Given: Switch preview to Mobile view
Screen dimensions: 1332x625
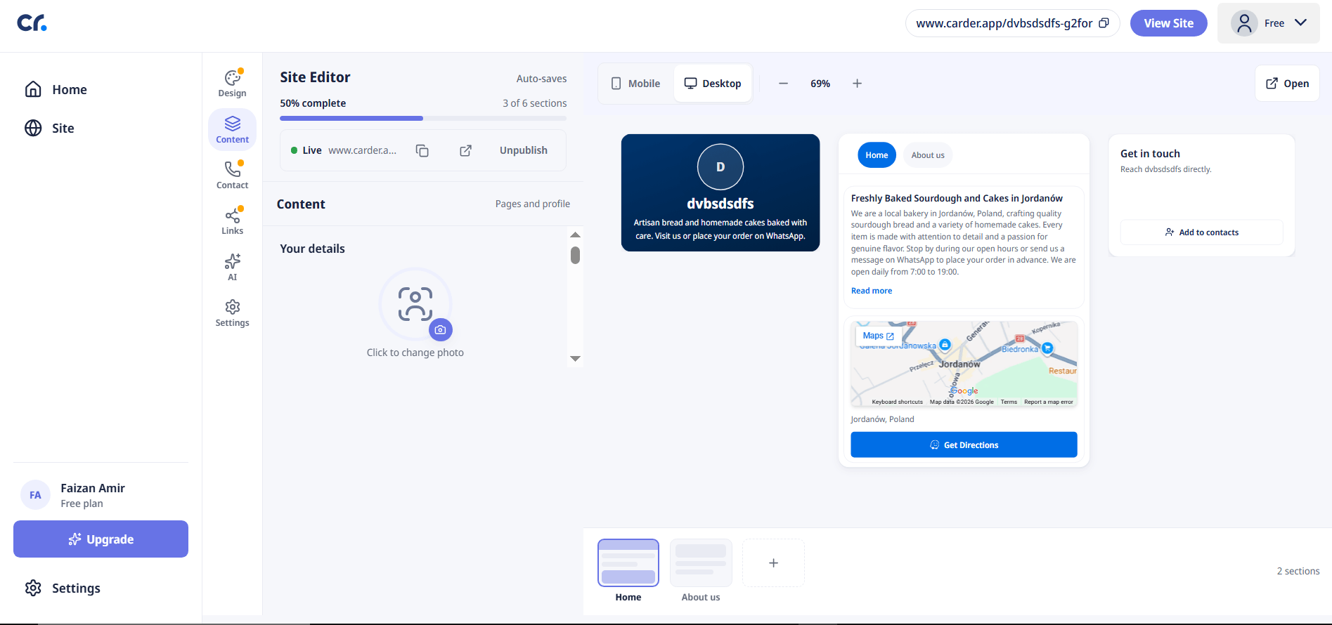Looking at the screenshot, I should click(635, 84).
